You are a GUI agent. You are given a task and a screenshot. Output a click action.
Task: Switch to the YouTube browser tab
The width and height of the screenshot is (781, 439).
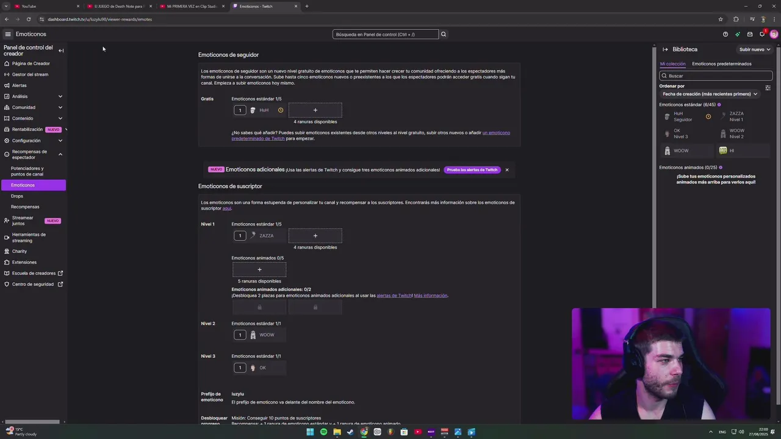click(46, 6)
